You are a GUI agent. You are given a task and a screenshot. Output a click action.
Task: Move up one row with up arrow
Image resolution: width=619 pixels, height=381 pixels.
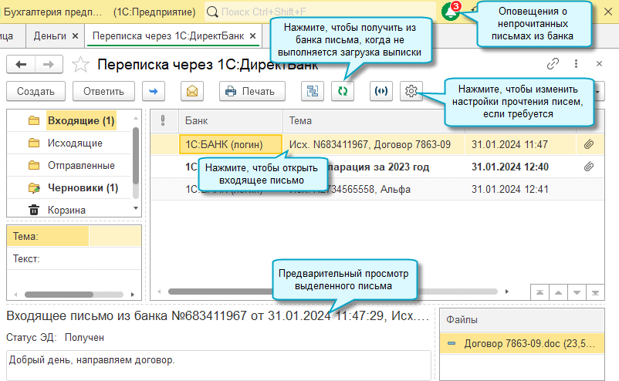coord(558,292)
